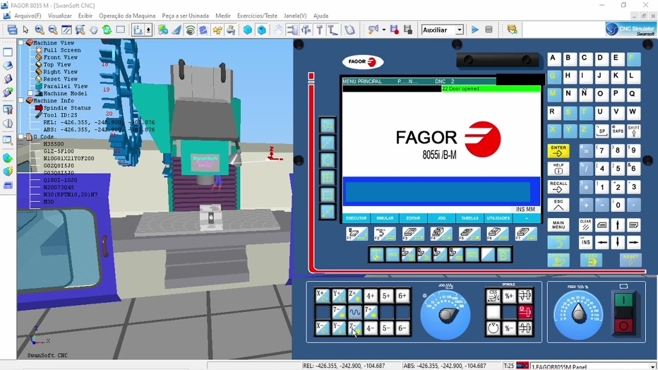
Task: Select Top View in the tree
Action: click(57, 65)
